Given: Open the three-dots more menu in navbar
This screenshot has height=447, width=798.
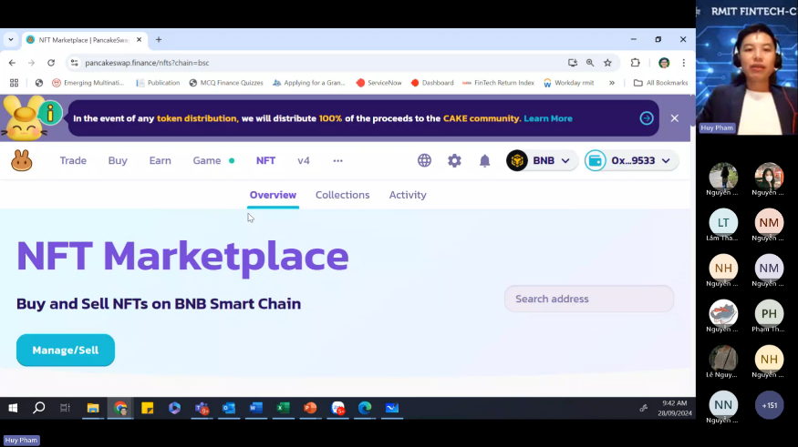Looking at the screenshot, I should click(x=337, y=160).
